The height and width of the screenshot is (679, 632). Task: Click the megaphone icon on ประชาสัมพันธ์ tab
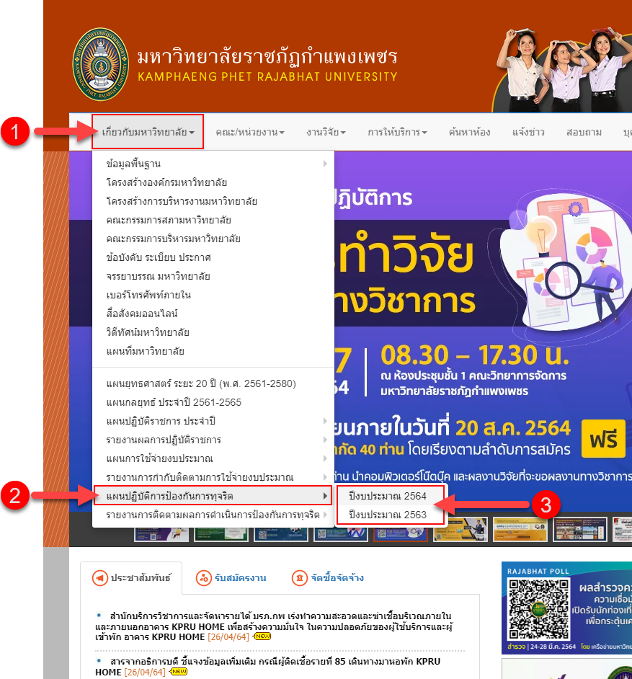click(x=100, y=577)
